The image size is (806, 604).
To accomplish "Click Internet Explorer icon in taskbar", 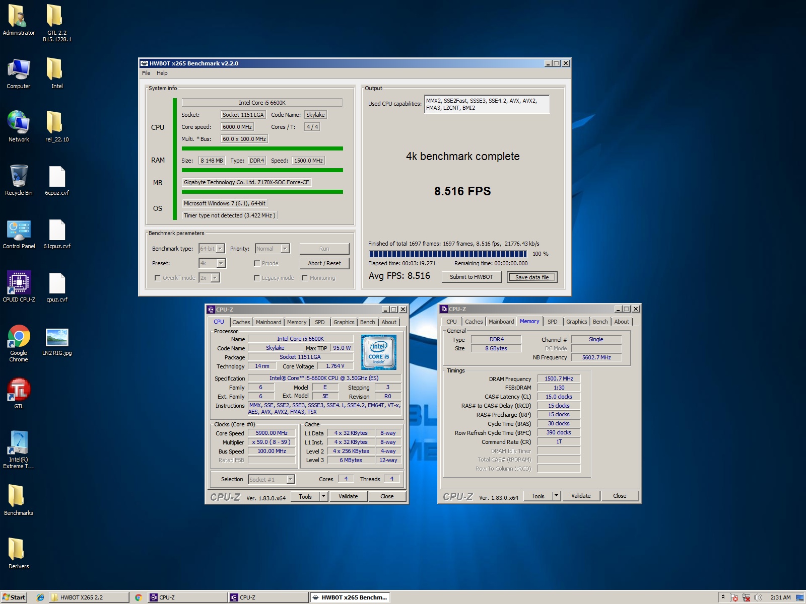I will (40, 597).
